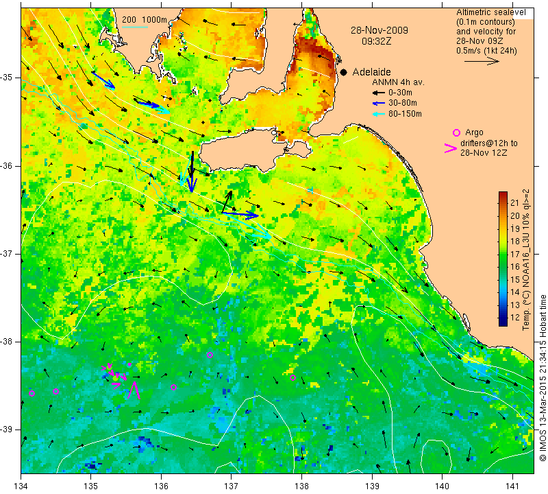
Task: Click the blue ANMN arrow near 135.2°E 35°S
Action: 103,80
